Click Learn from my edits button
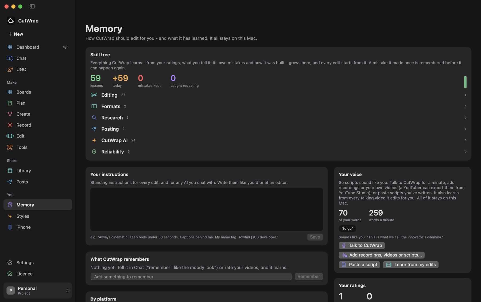The image size is (481, 302). (410, 265)
